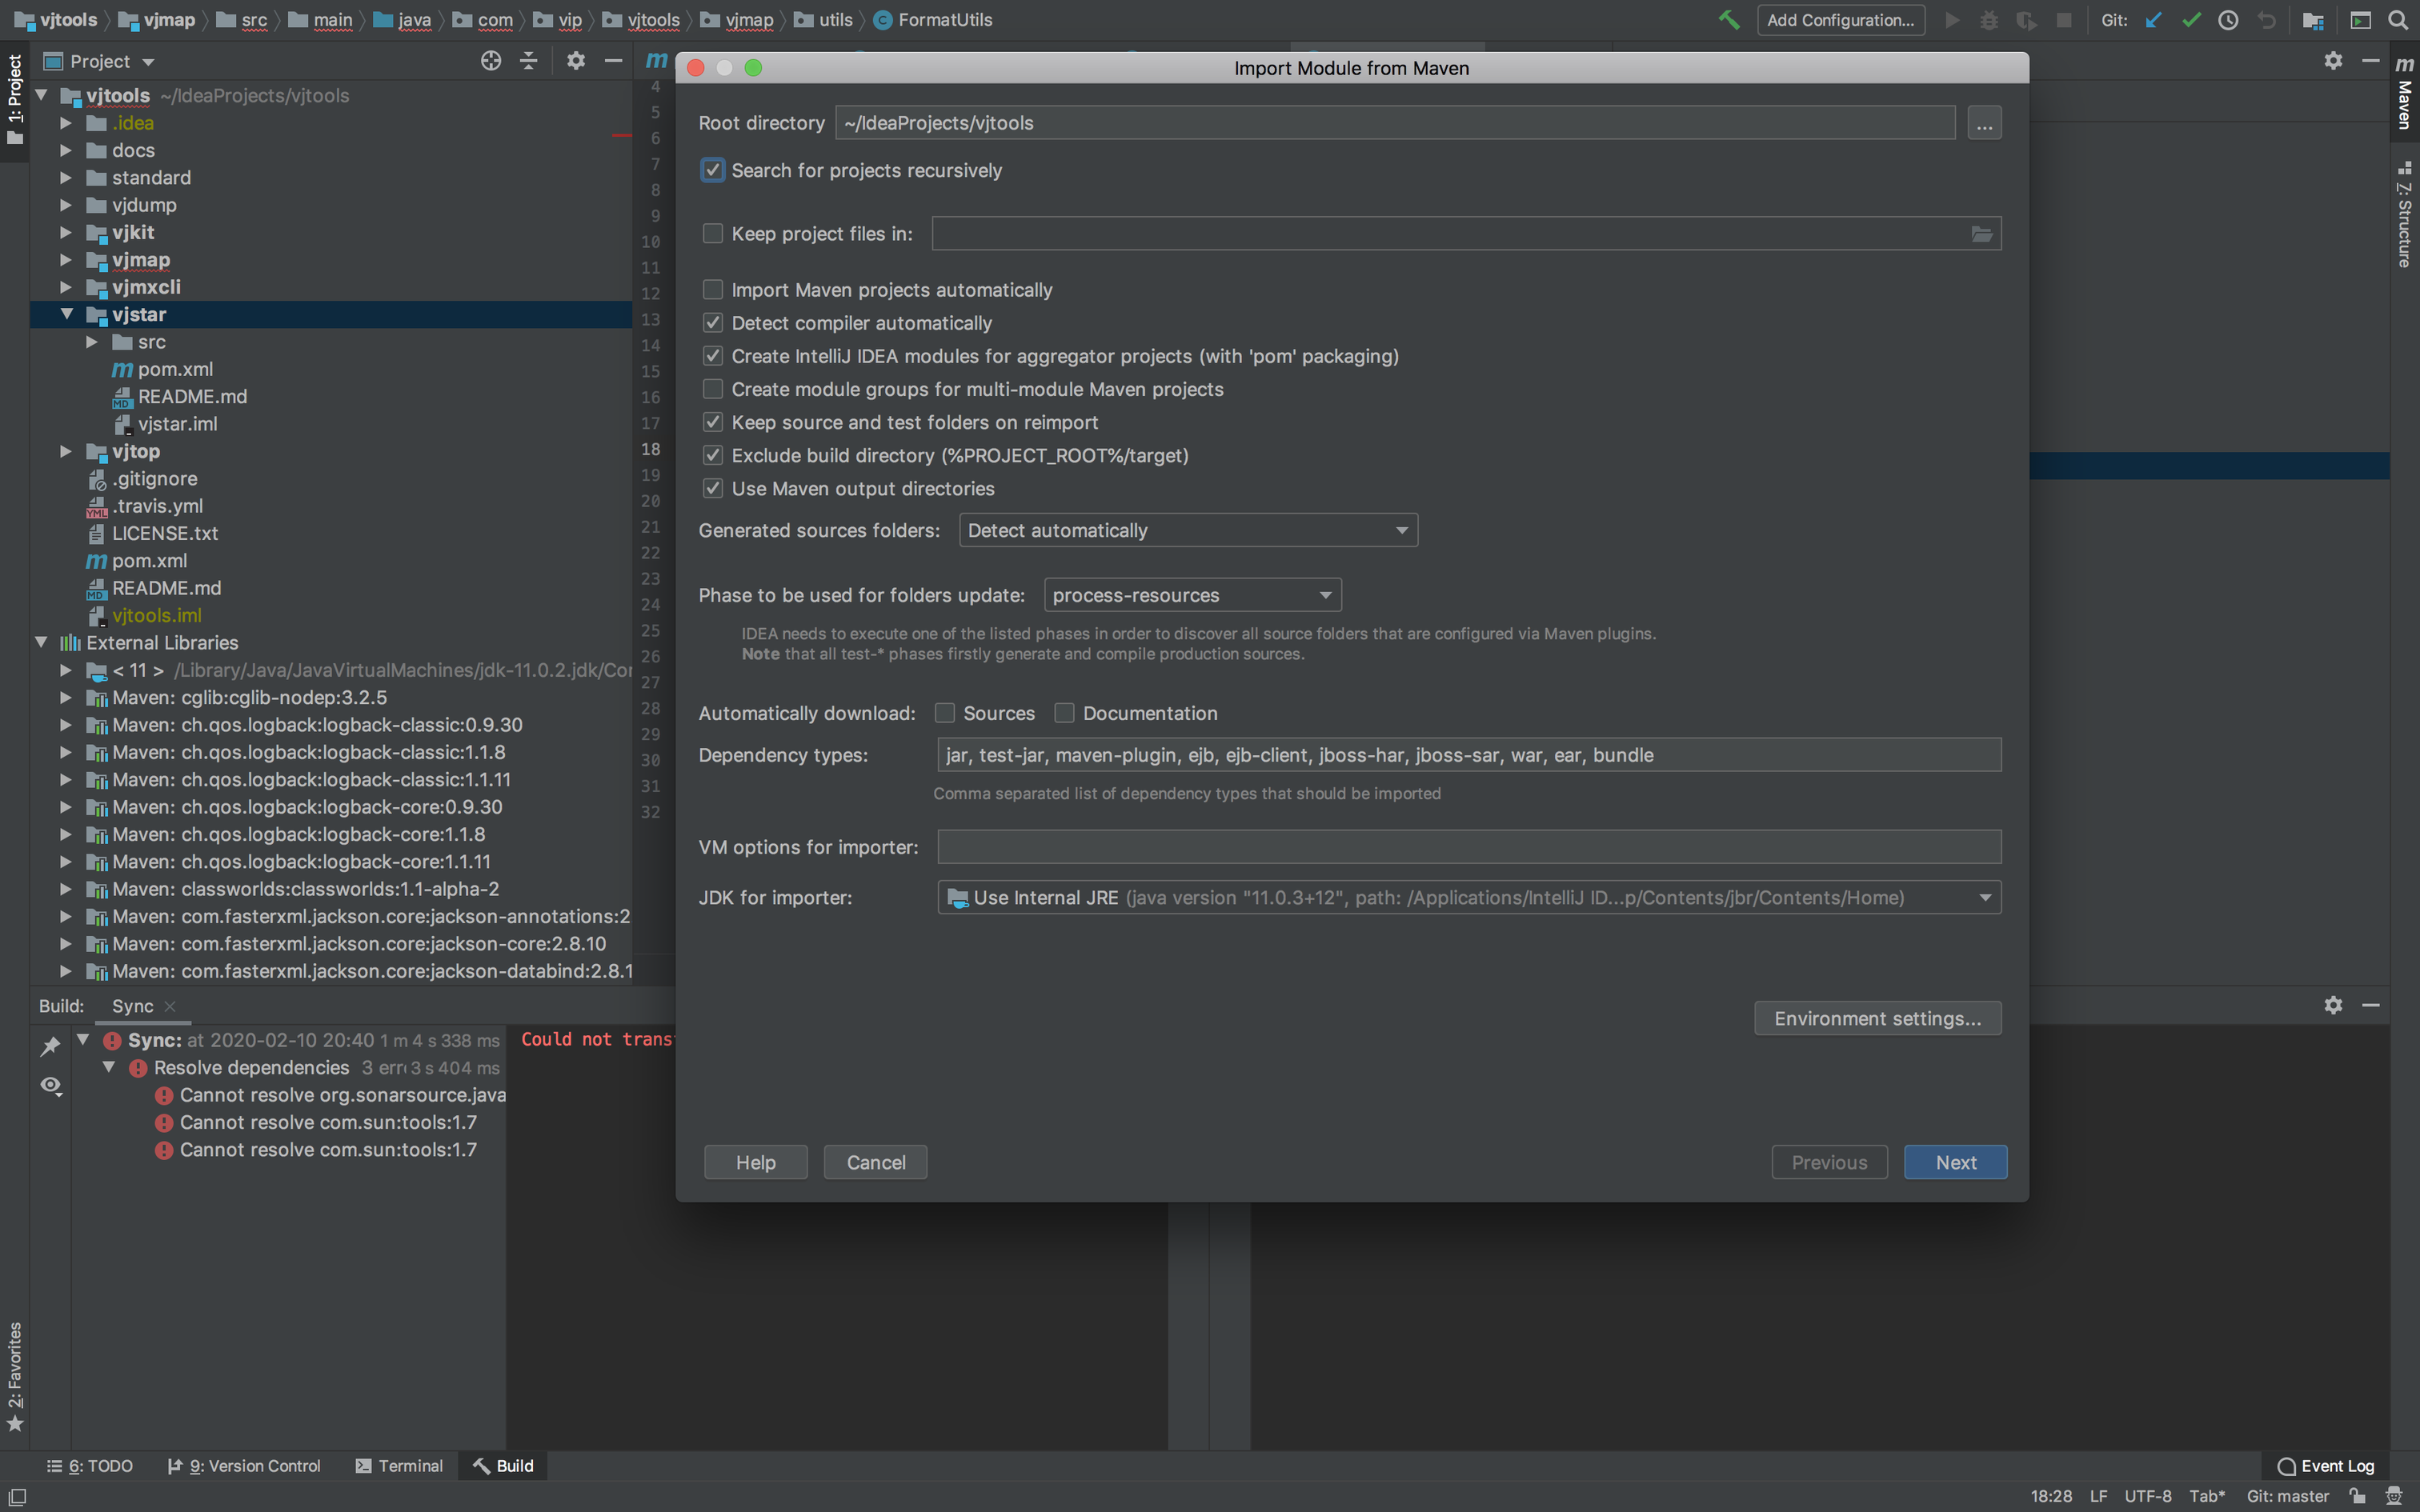2420x1512 pixels.
Task: Open Project panel settings gear
Action: pos(575,61)
